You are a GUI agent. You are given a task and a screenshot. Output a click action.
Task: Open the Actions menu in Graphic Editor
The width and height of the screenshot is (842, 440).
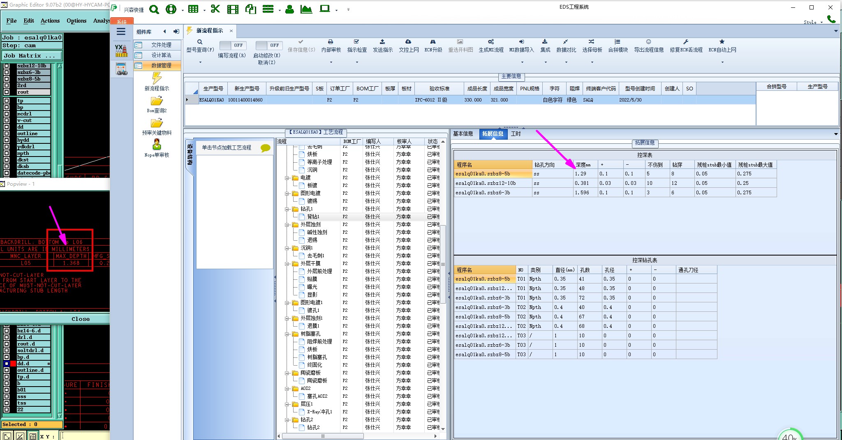pos(50,21)
